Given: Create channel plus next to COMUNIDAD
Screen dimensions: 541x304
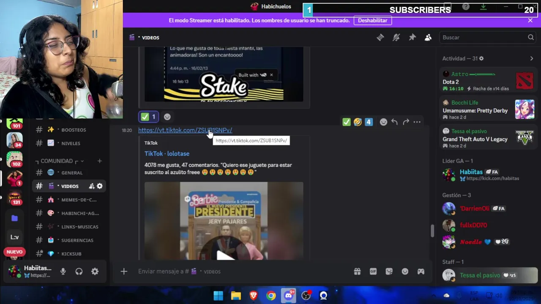Looking at the screenshot, I should coord(99,161).
